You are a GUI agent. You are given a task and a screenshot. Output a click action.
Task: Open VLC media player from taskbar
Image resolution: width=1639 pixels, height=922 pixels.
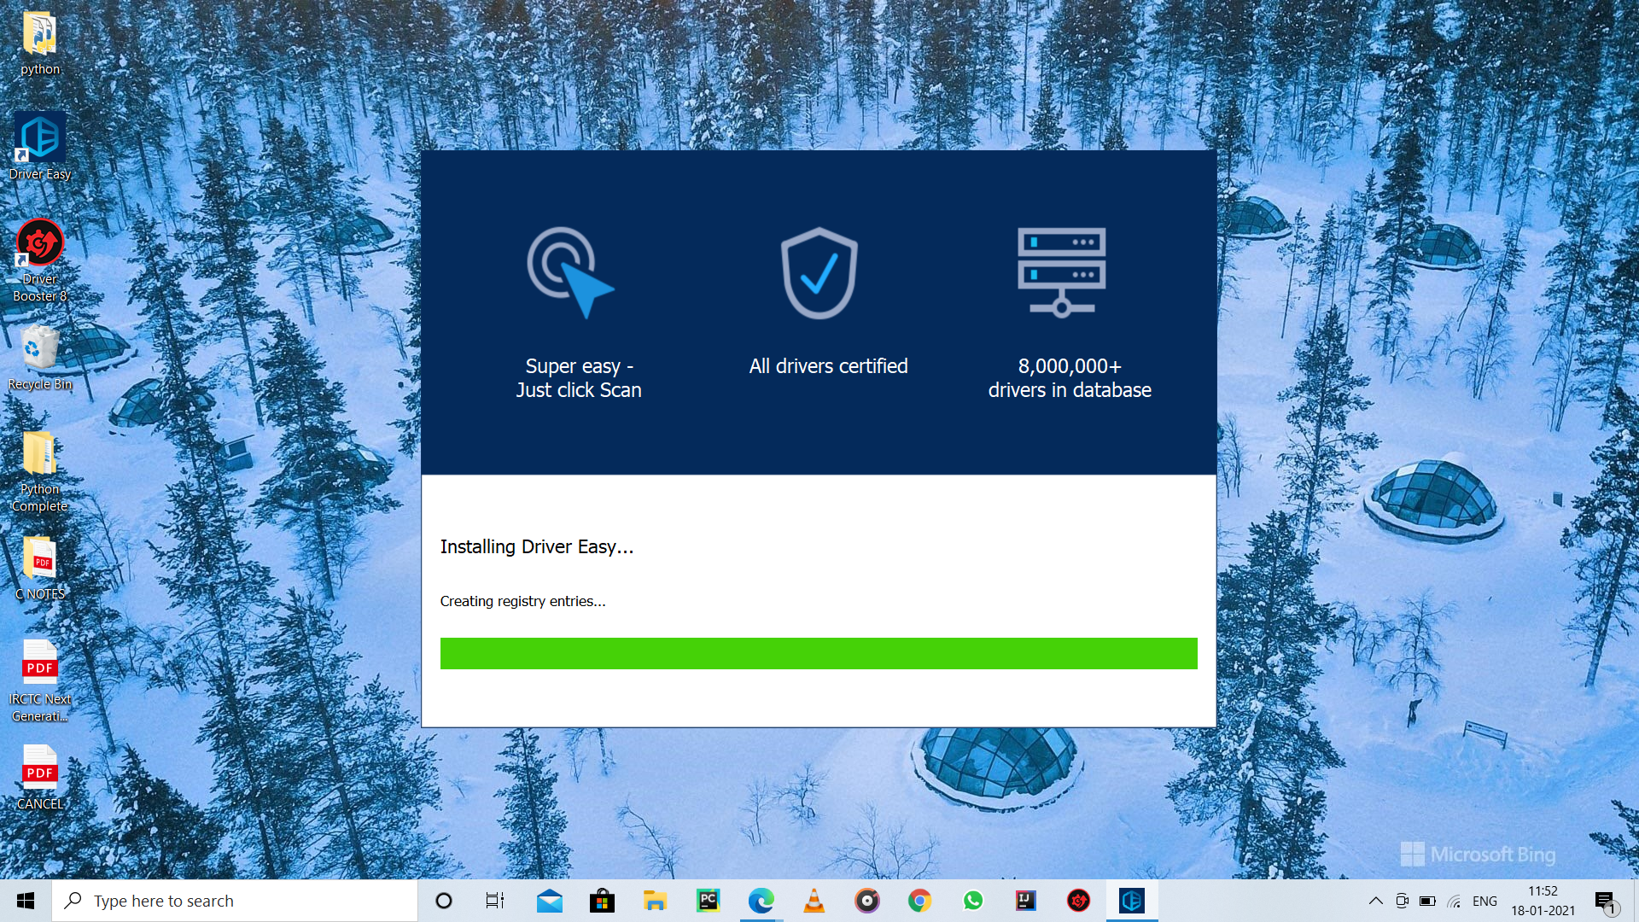coord(814,901)
